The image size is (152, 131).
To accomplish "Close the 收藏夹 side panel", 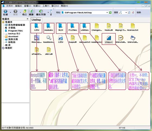I will coord(27,19).
